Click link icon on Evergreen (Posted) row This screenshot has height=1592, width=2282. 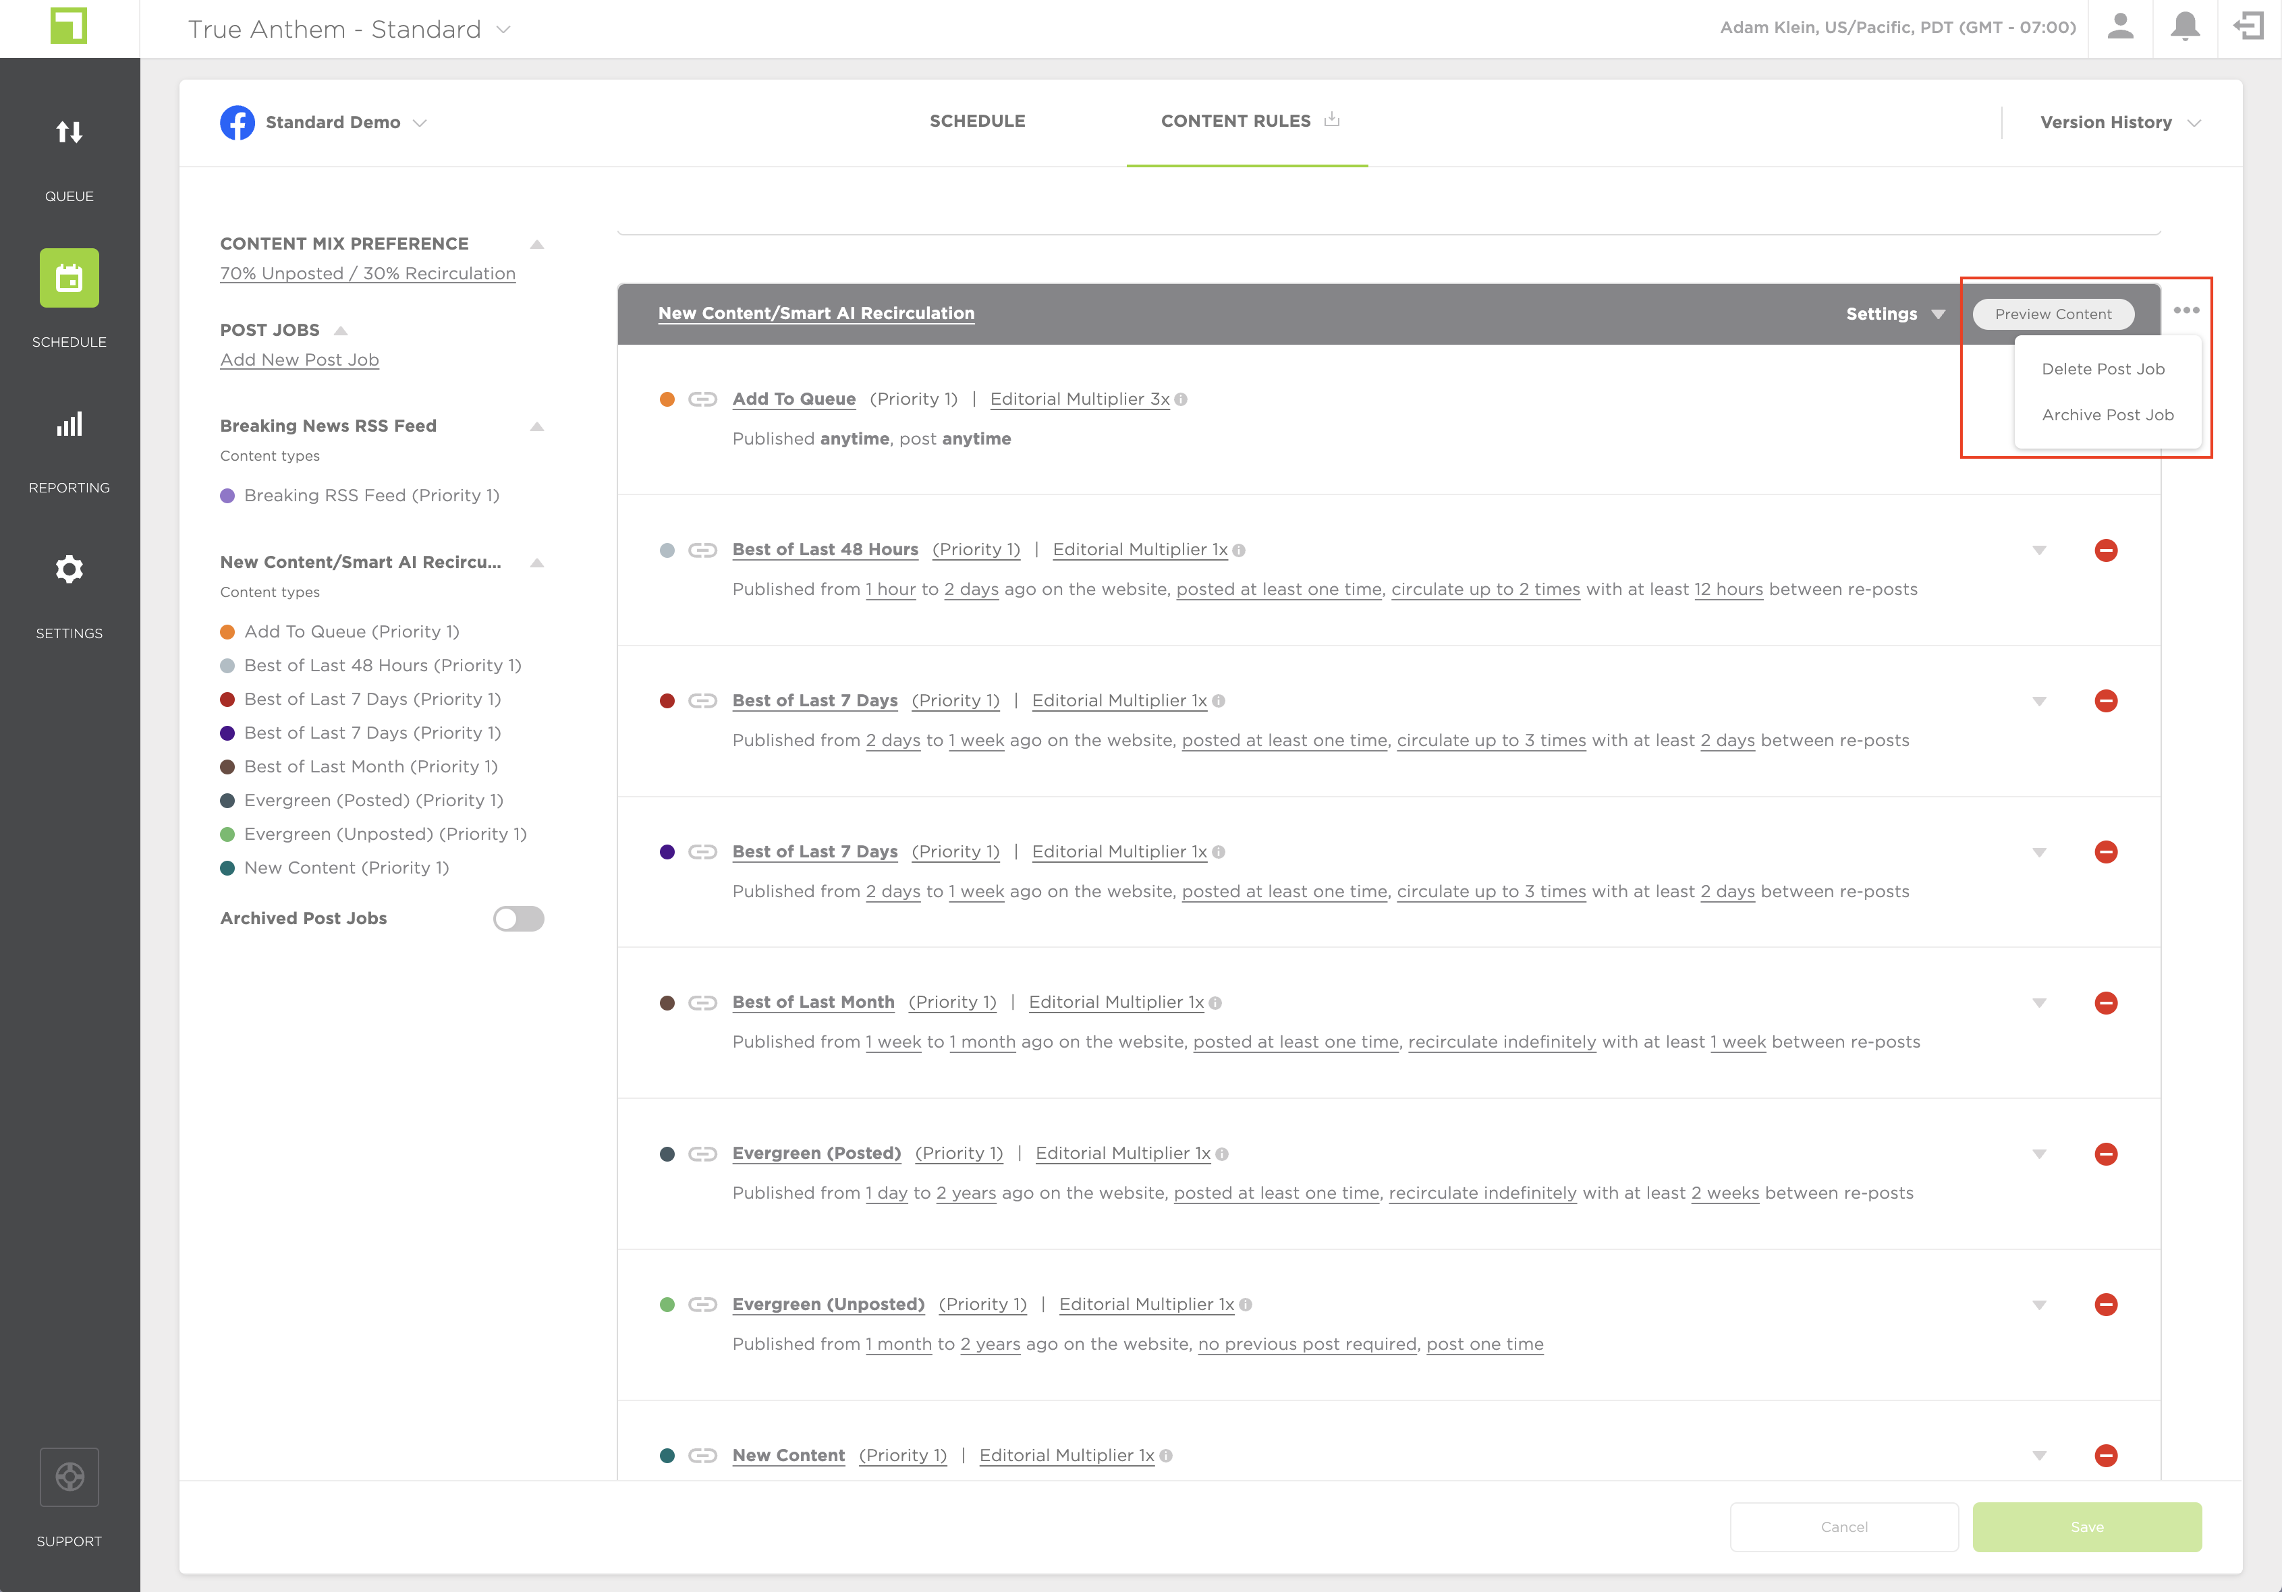point(702,1155)
